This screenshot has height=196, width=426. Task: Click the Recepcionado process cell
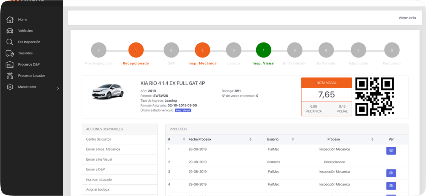(334, 162)
